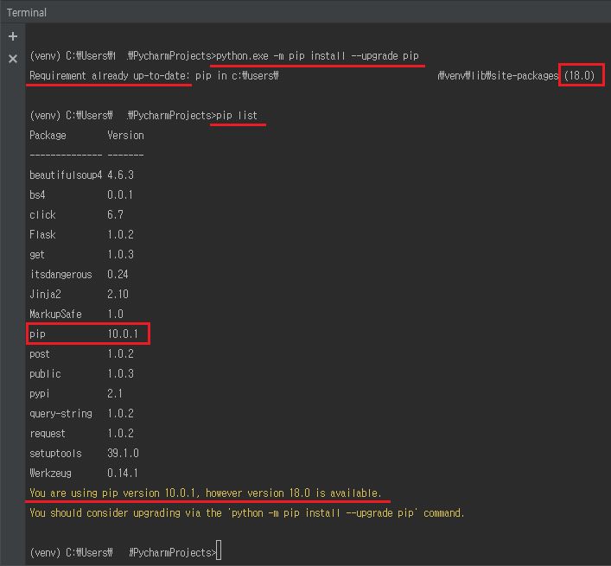Click the 'click' package row

[x=76, y=214]
